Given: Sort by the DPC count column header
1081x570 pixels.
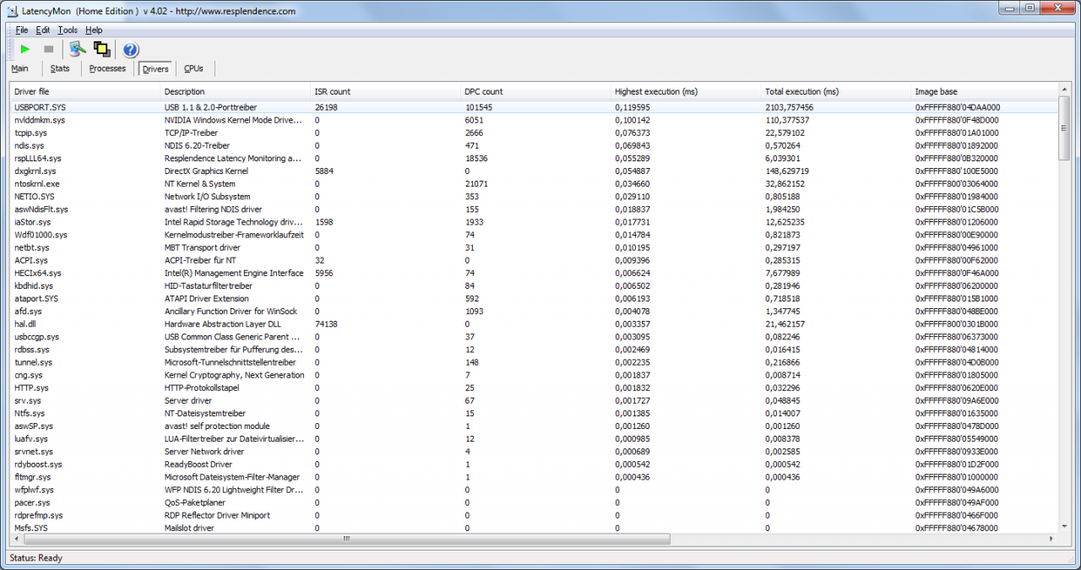Looking at the screenshot, I should click(x=484, y=91).
